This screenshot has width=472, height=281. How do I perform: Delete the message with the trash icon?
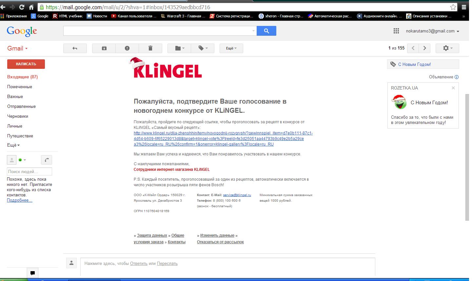click(x=150, y=48)
